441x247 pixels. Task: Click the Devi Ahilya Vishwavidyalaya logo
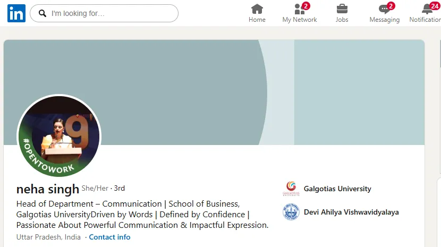pyautogui.click(x=291, y=212)
